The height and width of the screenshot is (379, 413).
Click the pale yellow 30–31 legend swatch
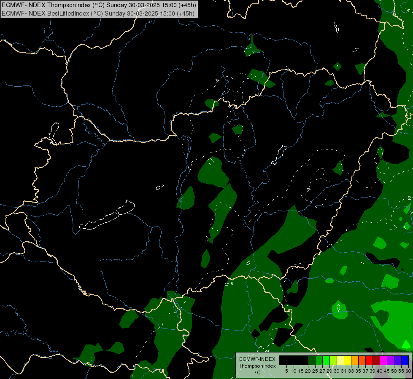click(340, 360)
